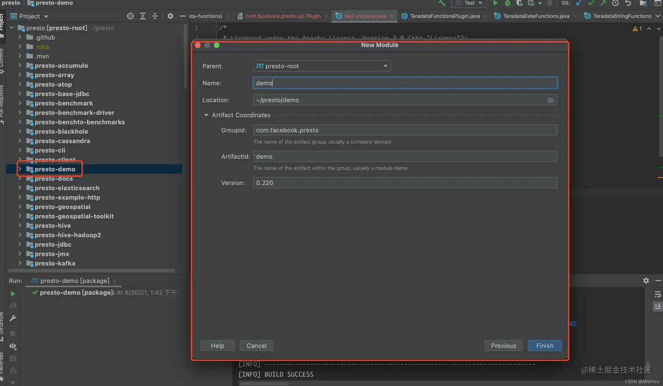This screenshot has height=386, width=663.
Task: Select presto-geospatial-toolkit in project tree
Action: 74,216
